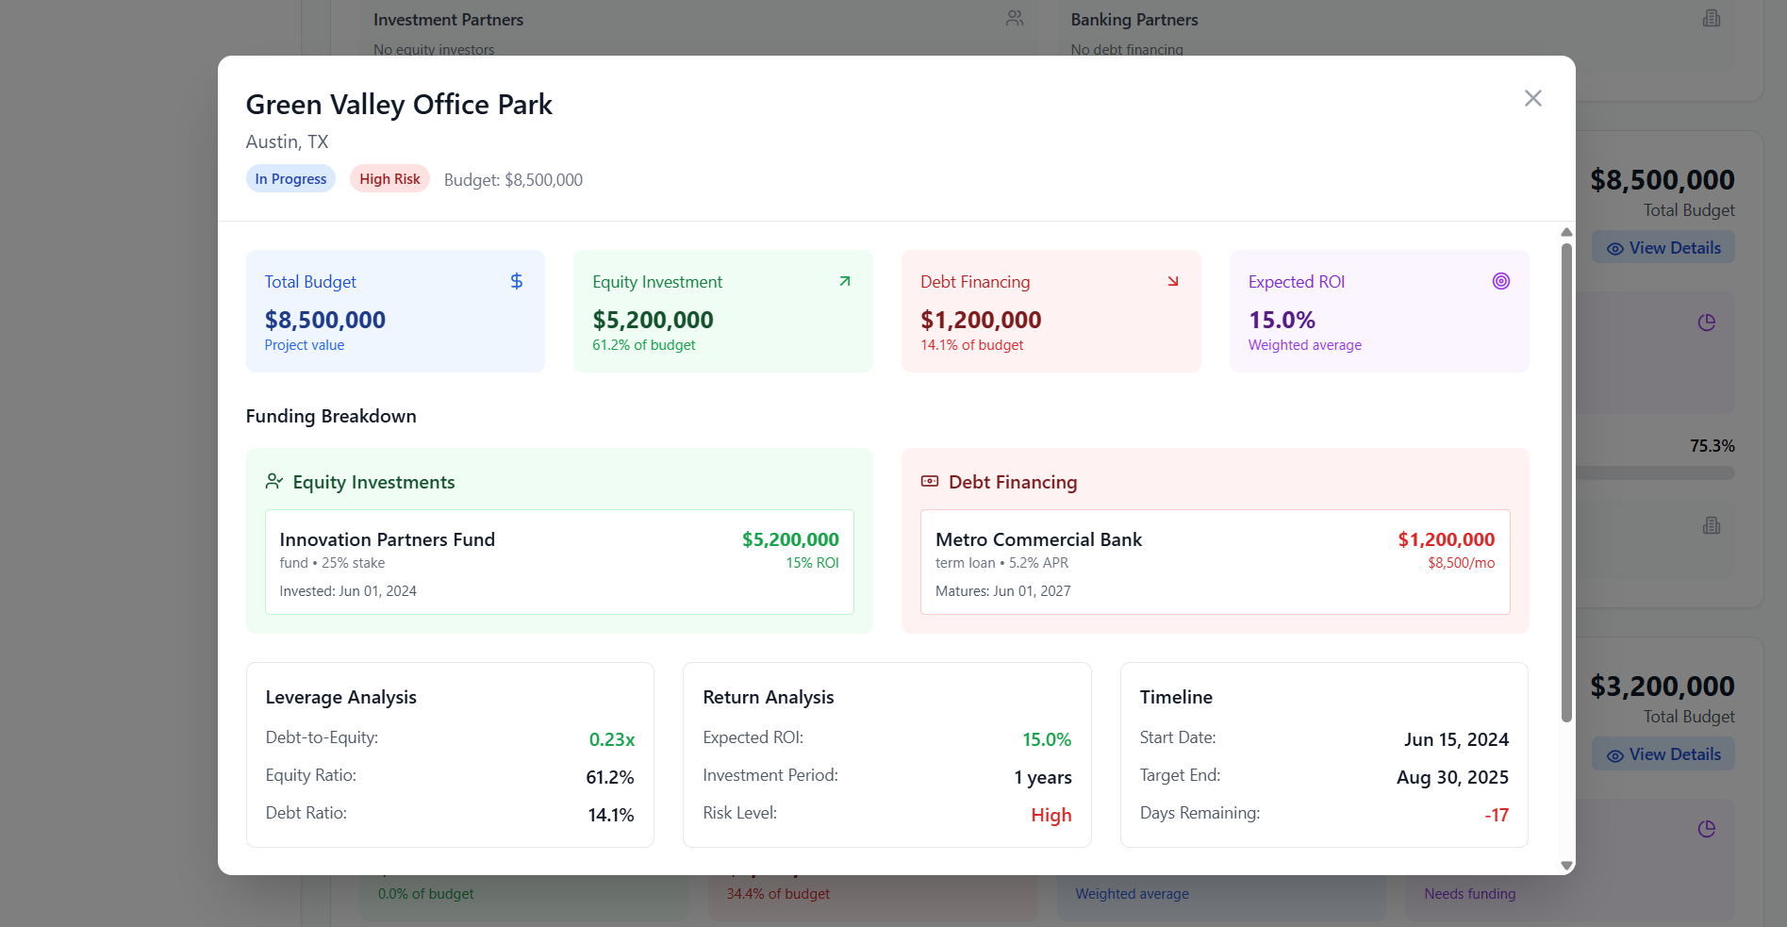Screen dimensions: 1787x927
Task: Click the dollar sign icon in Total Budget
Action: point(516,281)
